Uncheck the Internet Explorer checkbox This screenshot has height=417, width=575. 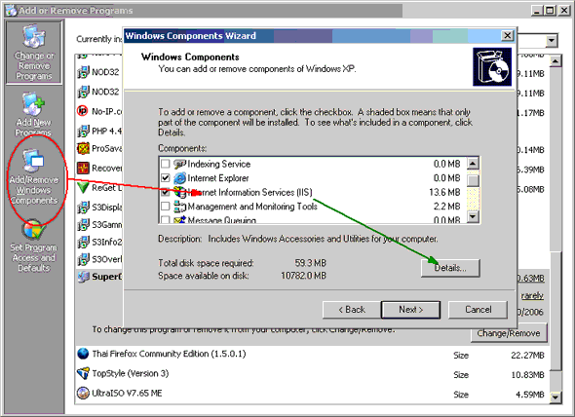click(x=166, y=178)
